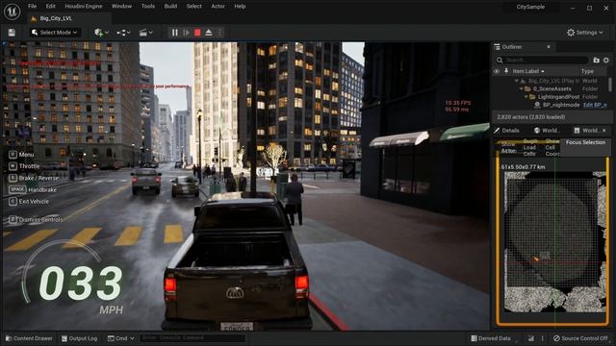616x346 pixels.
Task: Click the Outliner vertical scrollbar
Action: point(609,85)
